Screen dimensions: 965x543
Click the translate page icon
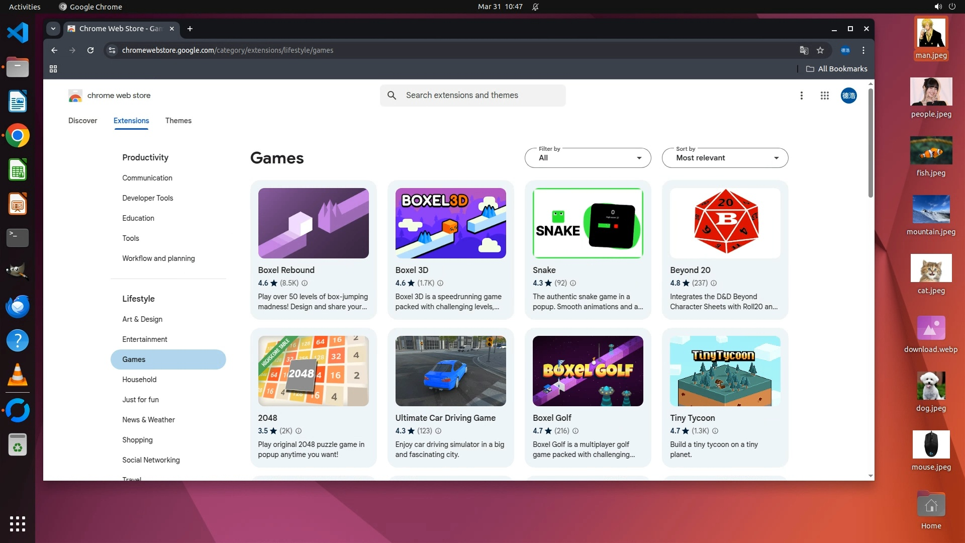[x=804, y=50]
